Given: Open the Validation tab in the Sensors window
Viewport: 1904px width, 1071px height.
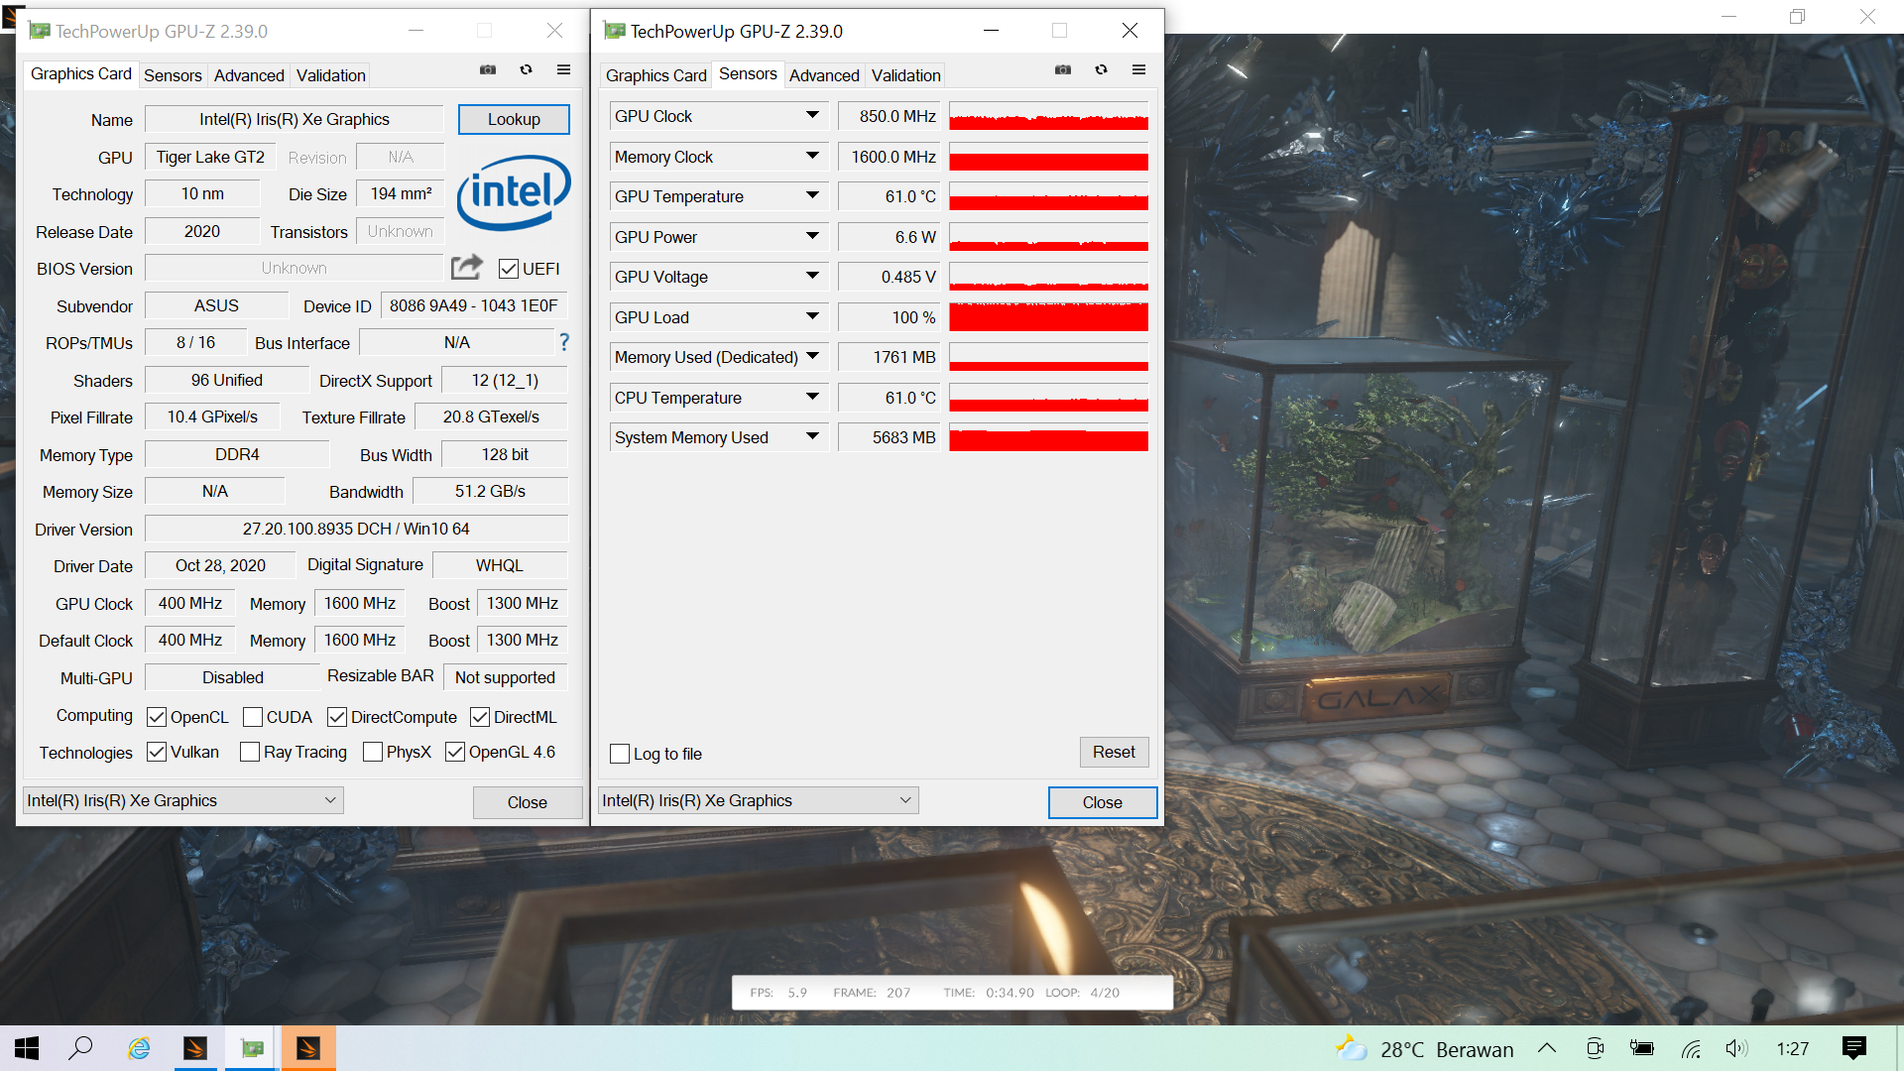Looking at the screenshot, I should click(x=904, y=74).
